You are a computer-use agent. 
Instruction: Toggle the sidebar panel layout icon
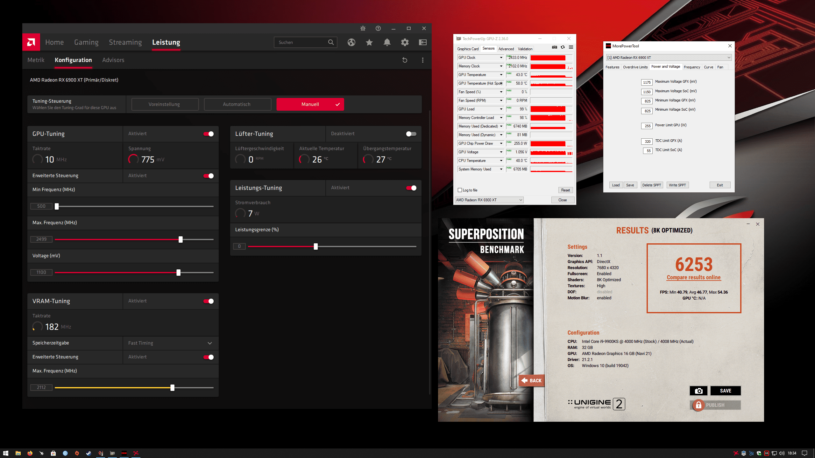click(422, 42)
